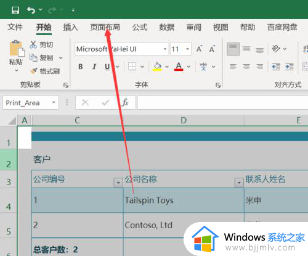The height and width of the screenshot is (256, 308).
Task: Click the cell borders icon
Action: [x=132, y=67]
